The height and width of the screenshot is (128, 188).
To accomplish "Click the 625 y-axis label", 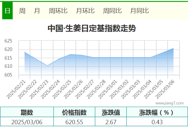I will point(8,41).
